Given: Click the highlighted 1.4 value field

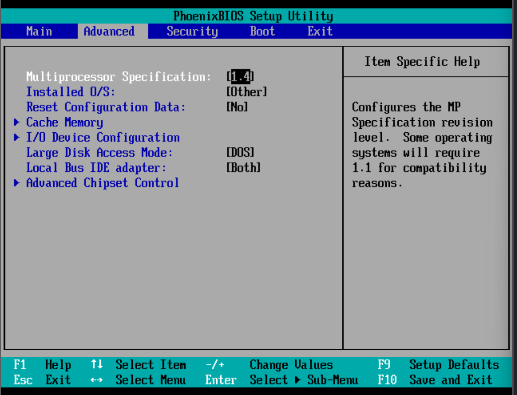Looking at the screenshot, I should (240, 76).
